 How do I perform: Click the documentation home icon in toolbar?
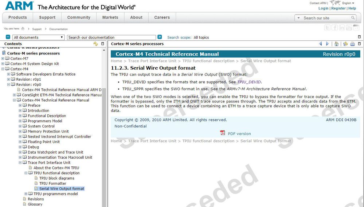click(336, 44)
